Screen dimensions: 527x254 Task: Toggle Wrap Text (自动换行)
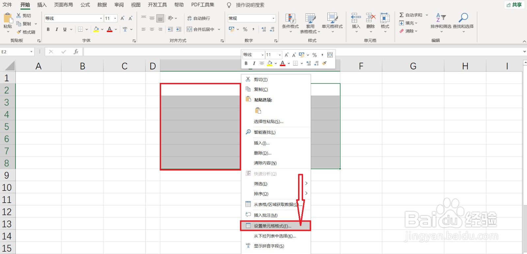pyautogui.click(x=198, y=18)
